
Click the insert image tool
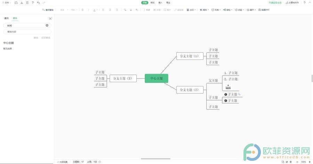pyautogui.click(x=167, y=10)
